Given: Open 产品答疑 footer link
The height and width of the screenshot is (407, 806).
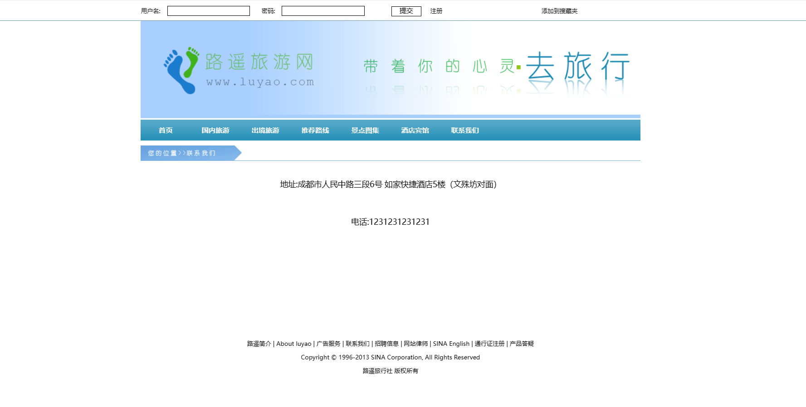Looking at the screenshot, I should pyautogui.click(x=522, y=344).
